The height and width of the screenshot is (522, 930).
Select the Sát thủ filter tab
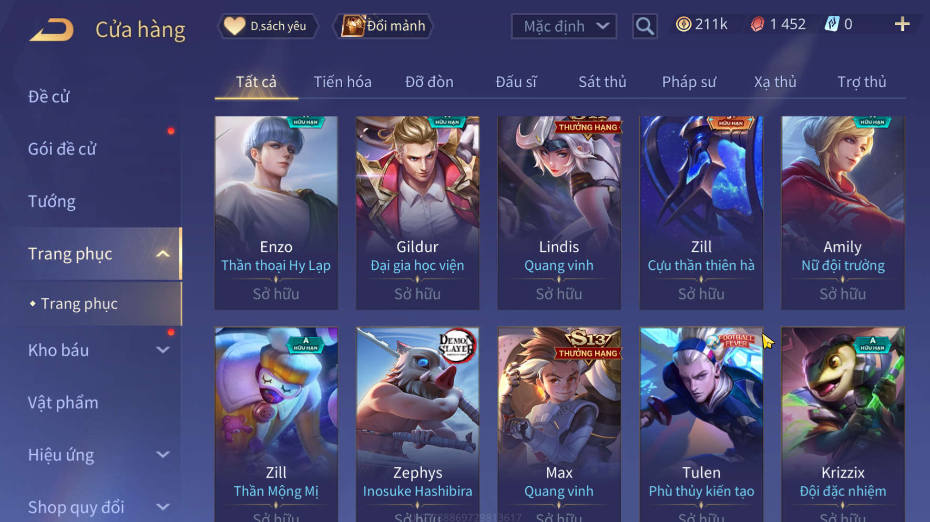click(x=602, y=82)
